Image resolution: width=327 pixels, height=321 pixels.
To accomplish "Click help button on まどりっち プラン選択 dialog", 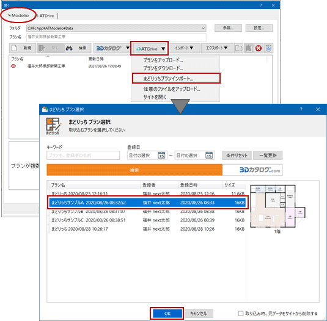I will (x=301, y=109).
